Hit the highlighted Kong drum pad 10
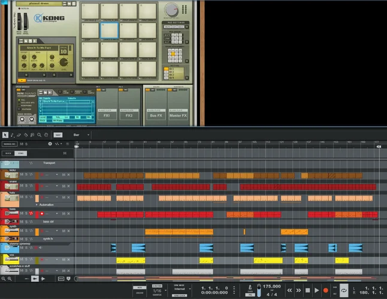387x299 pixels. tap(109, 30)
